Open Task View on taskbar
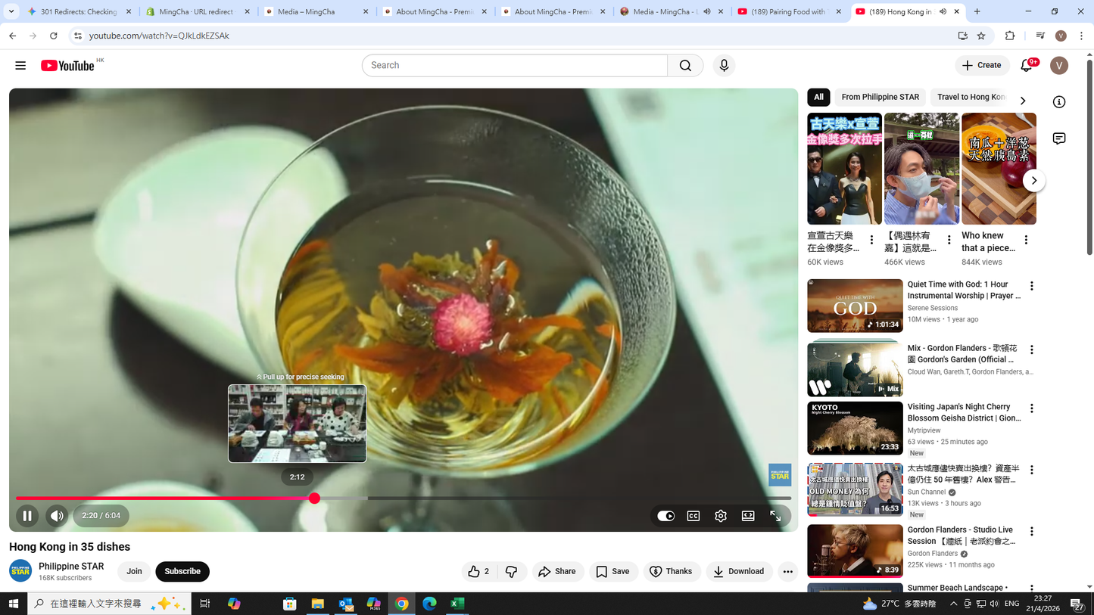 204,604
